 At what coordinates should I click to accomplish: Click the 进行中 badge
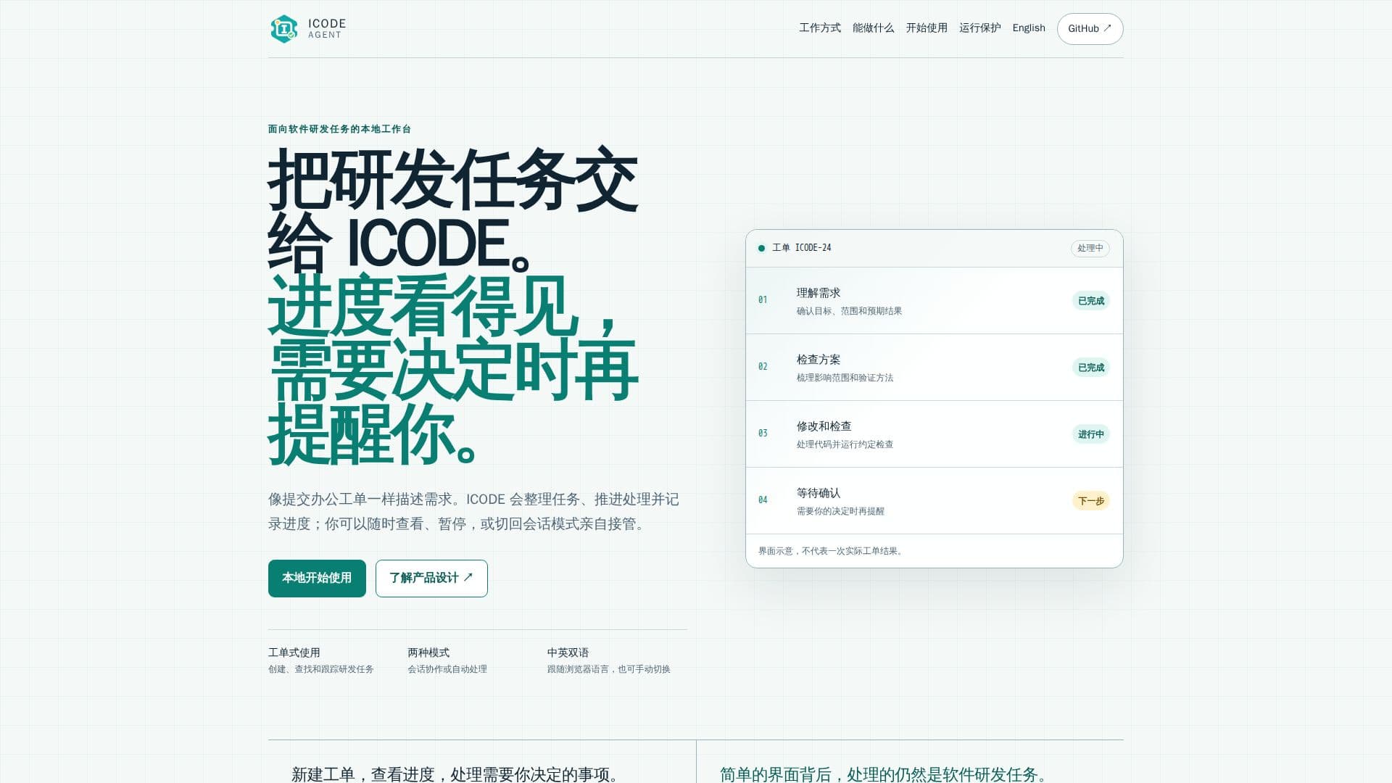[1090, 434]
